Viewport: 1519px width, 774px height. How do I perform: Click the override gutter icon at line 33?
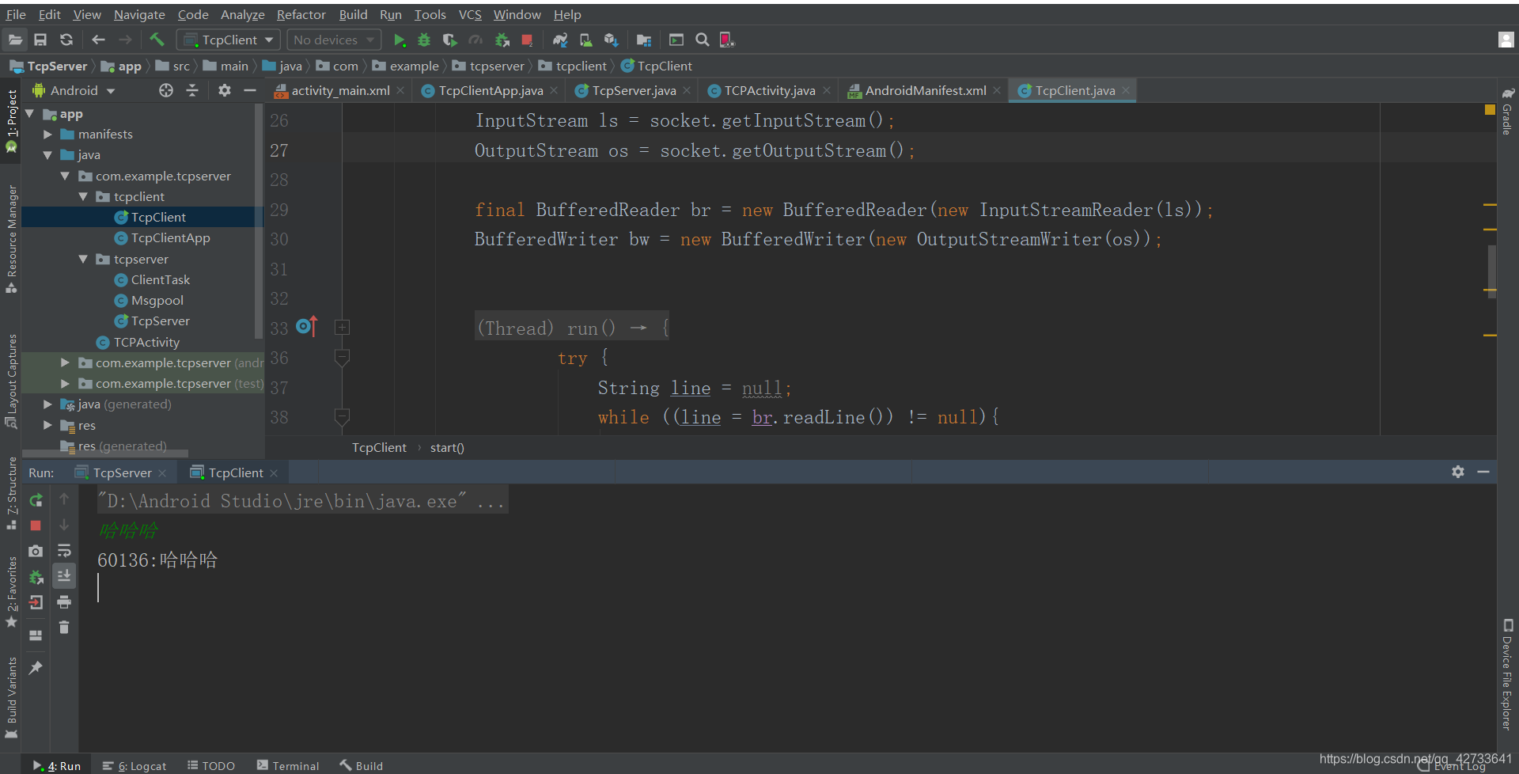[306, 326]
